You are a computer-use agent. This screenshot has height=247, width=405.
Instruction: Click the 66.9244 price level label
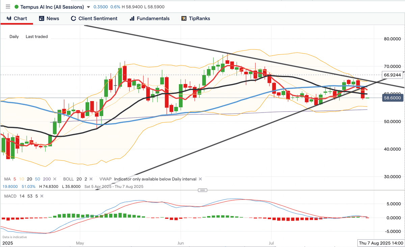pyautogui.click(x=393, y=75)
